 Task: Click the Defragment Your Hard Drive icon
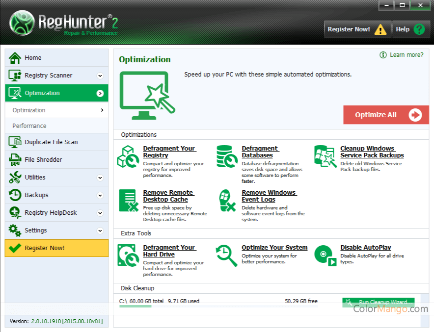tap(128, 255)
